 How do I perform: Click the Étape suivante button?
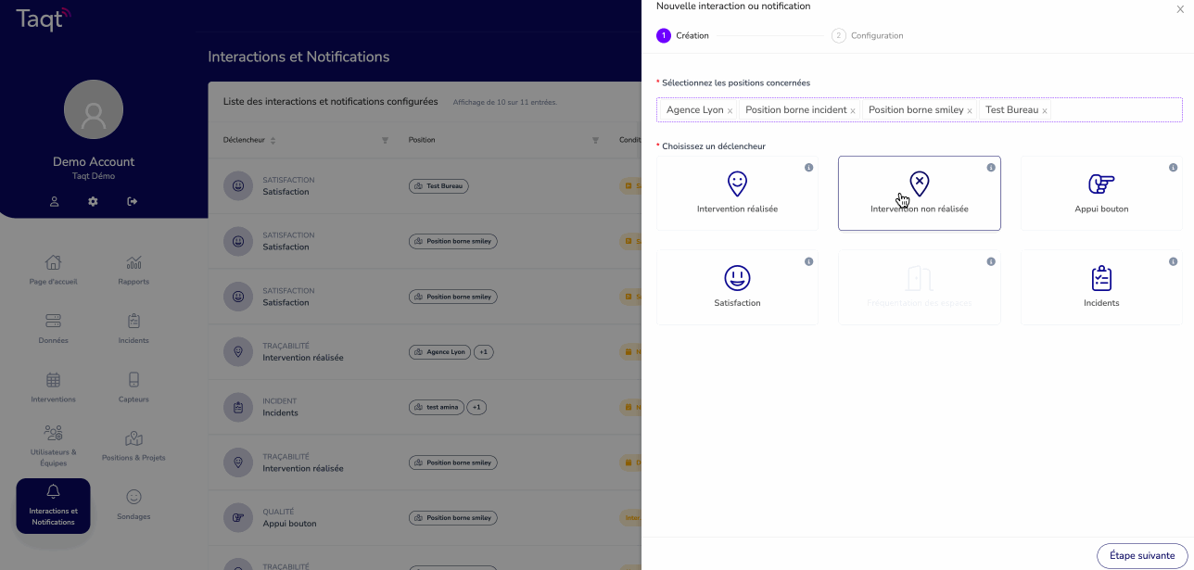point(1142,555)
